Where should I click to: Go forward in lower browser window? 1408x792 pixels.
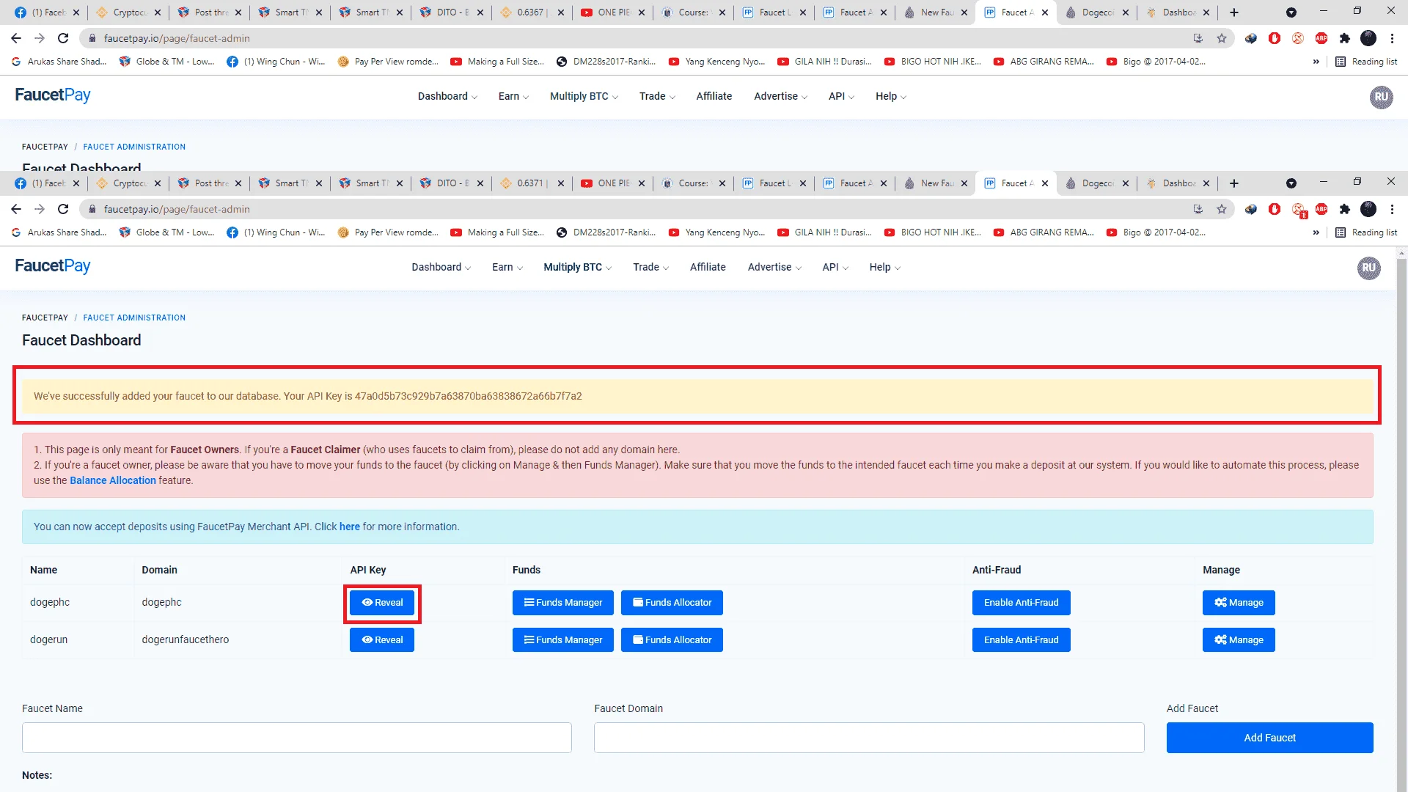pos(40,210)
